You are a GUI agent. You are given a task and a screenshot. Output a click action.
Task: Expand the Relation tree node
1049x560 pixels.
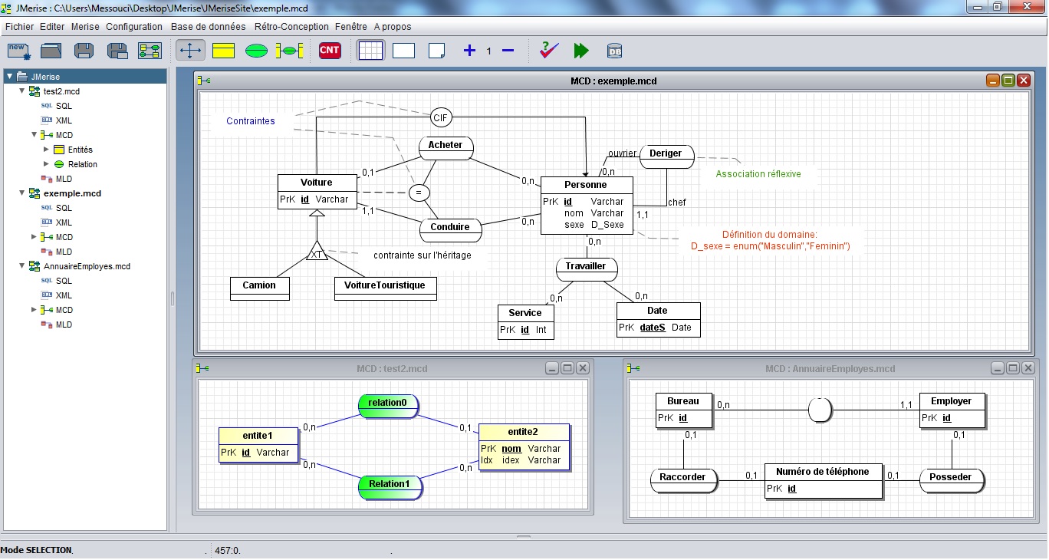pos(46,164)
